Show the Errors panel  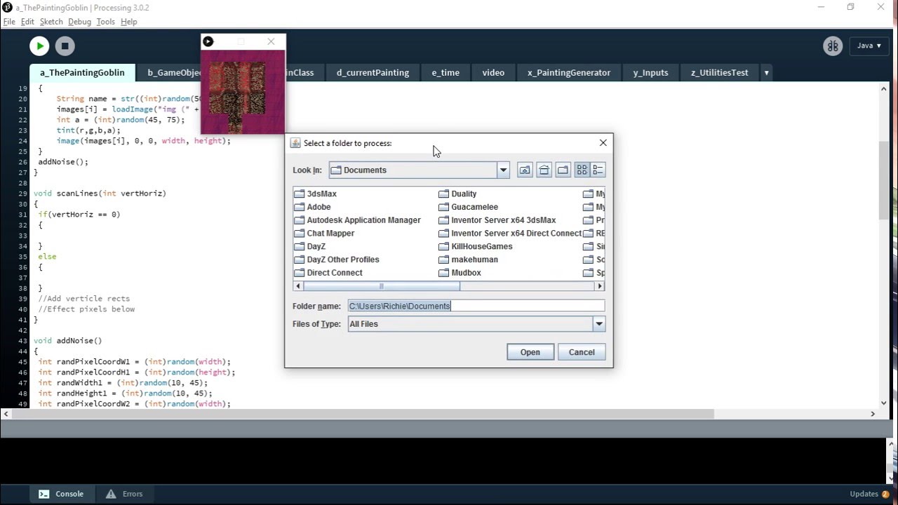pos(124,494)
